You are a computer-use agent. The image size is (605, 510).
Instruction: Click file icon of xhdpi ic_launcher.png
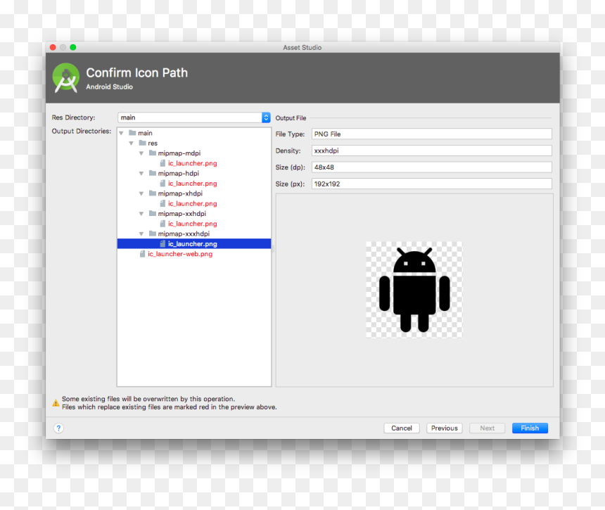(x=163, y=203)
